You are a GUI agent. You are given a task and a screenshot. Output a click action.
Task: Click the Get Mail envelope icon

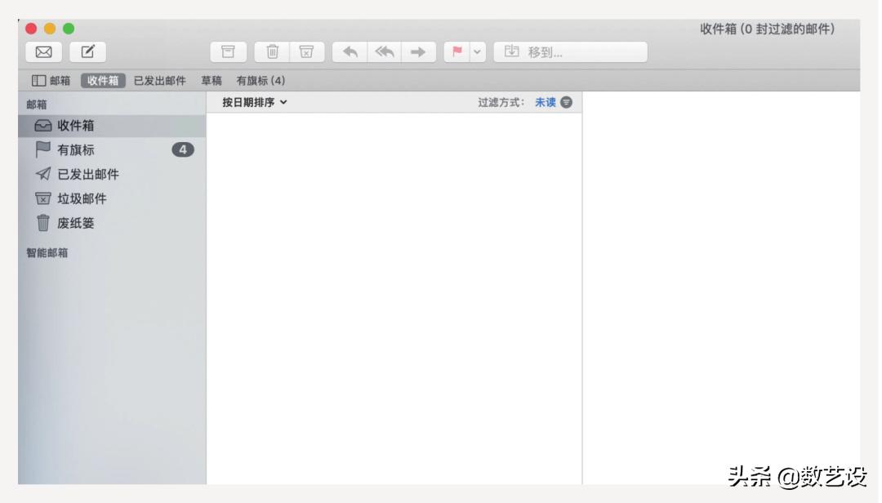click(43, 51)
